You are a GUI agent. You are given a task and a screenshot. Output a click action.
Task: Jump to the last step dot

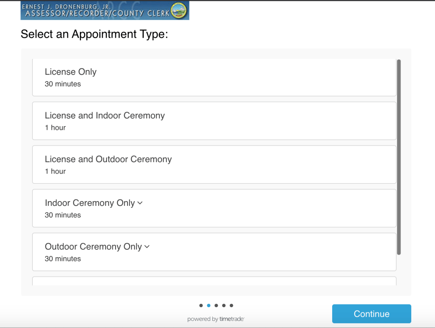click(232, 306)
